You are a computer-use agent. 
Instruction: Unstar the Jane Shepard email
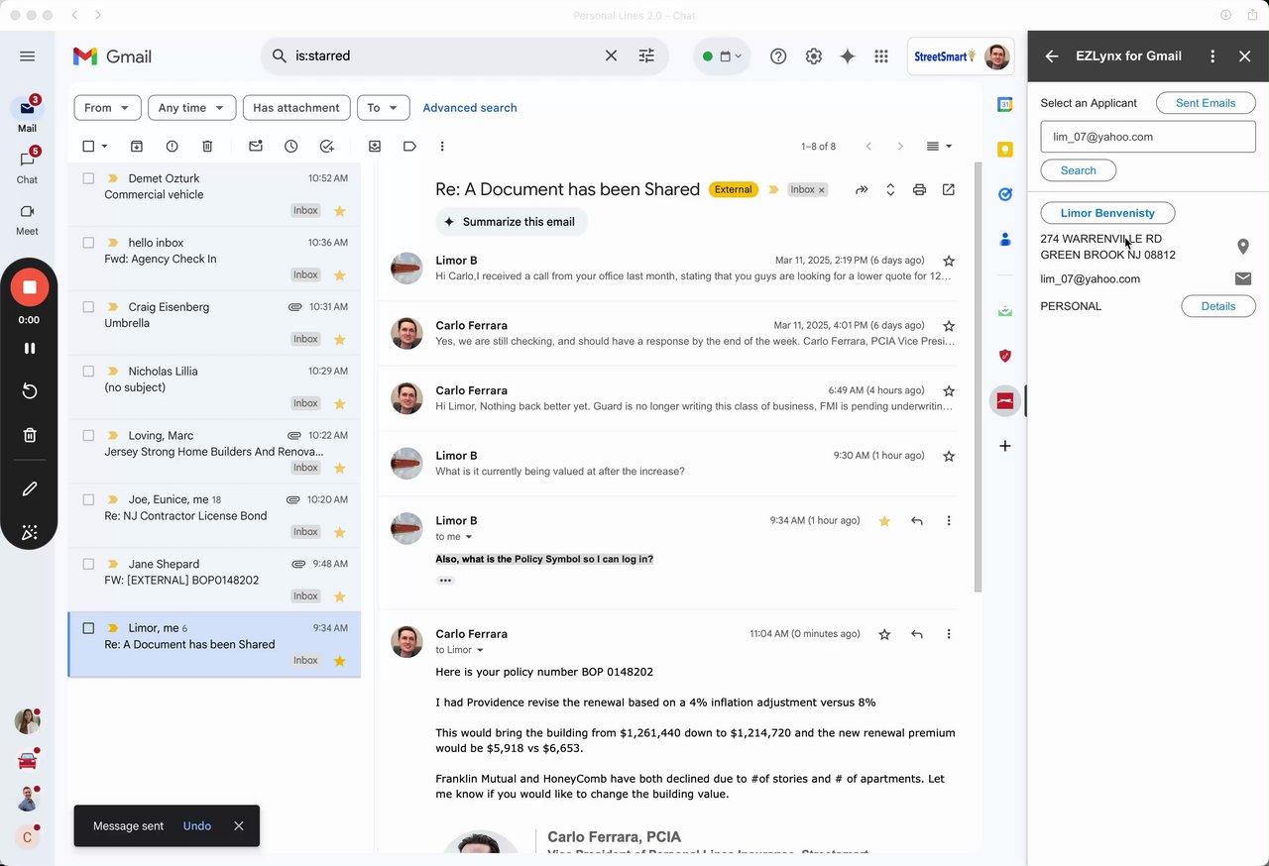(x=339, y=596)
